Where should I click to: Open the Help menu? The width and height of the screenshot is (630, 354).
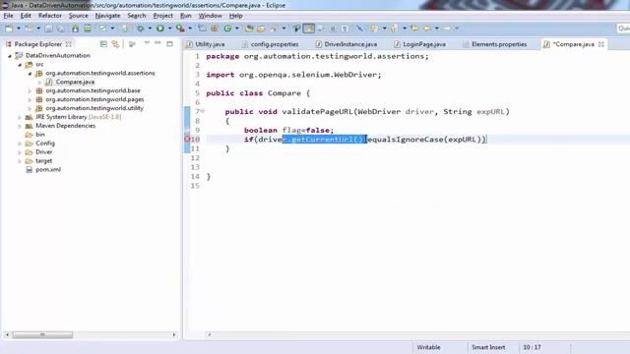[x=236, y=16]
